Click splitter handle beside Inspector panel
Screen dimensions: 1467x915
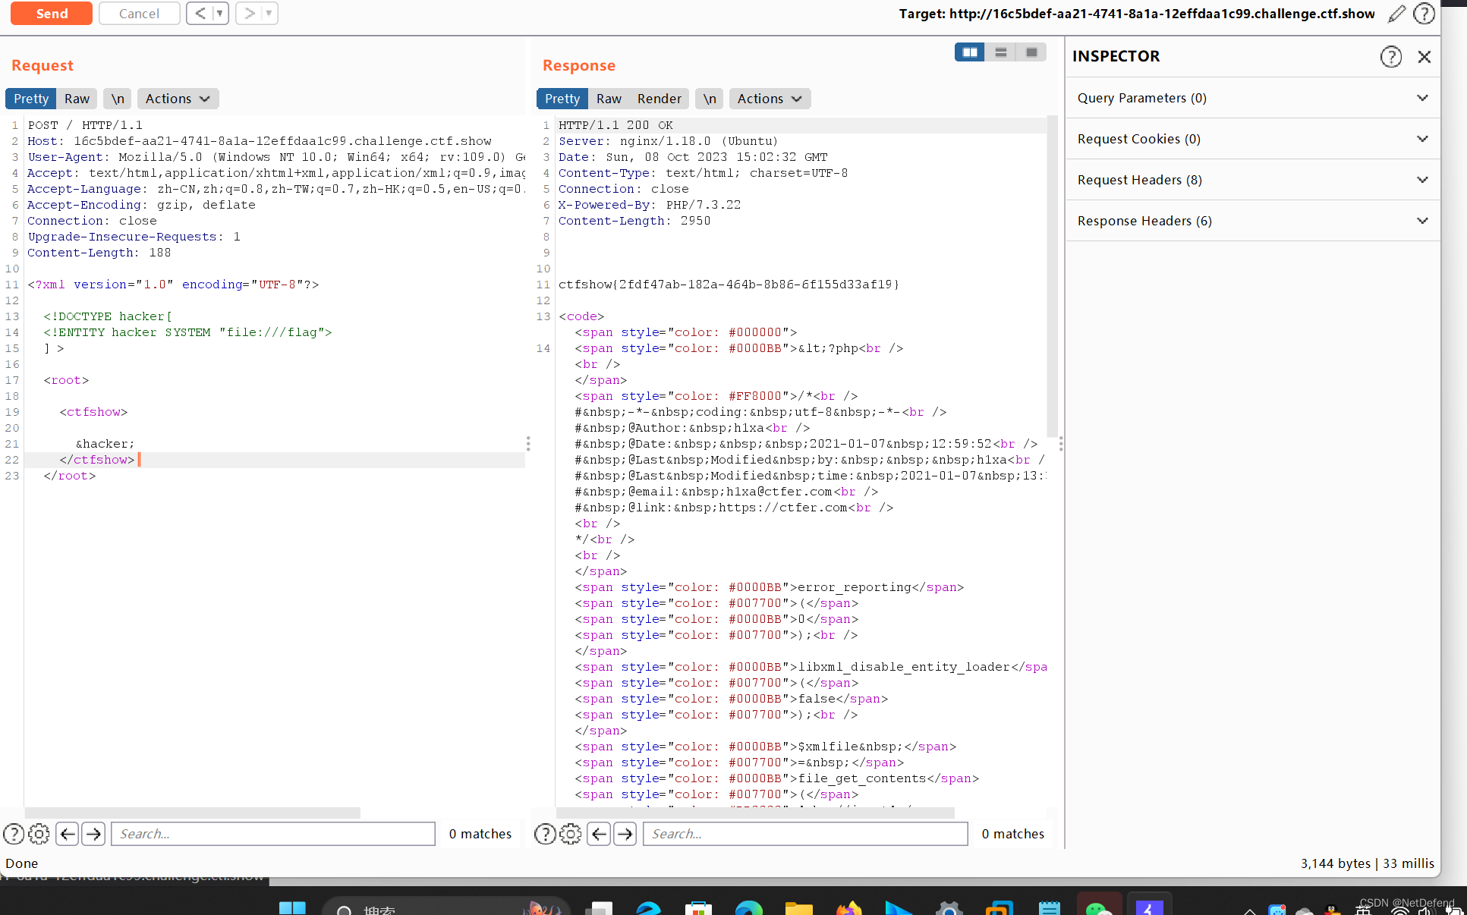[1061, 444]
